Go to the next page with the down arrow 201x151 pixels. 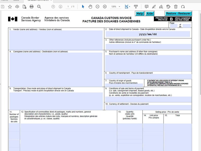pos(61,7)
